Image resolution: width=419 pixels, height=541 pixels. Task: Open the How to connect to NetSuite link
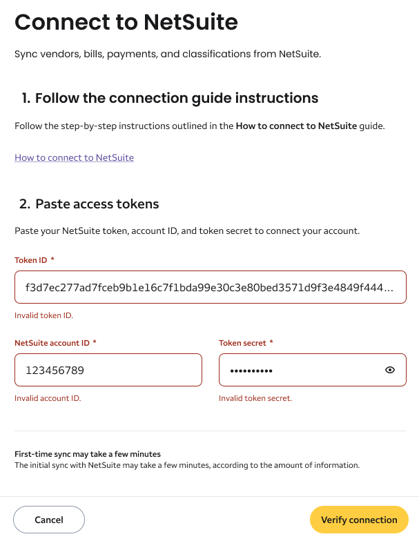pos(75,157)
